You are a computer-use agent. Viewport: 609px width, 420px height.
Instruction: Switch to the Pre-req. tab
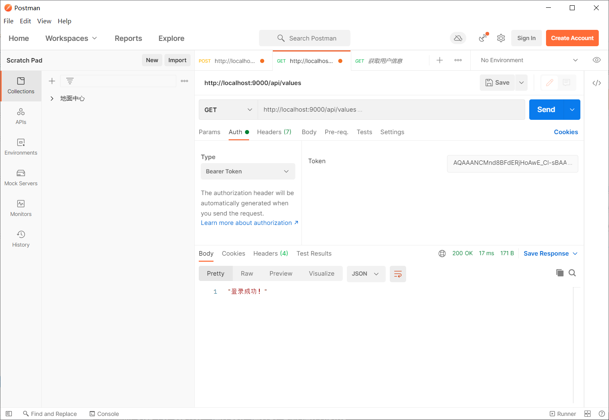(x=337, y=132)
